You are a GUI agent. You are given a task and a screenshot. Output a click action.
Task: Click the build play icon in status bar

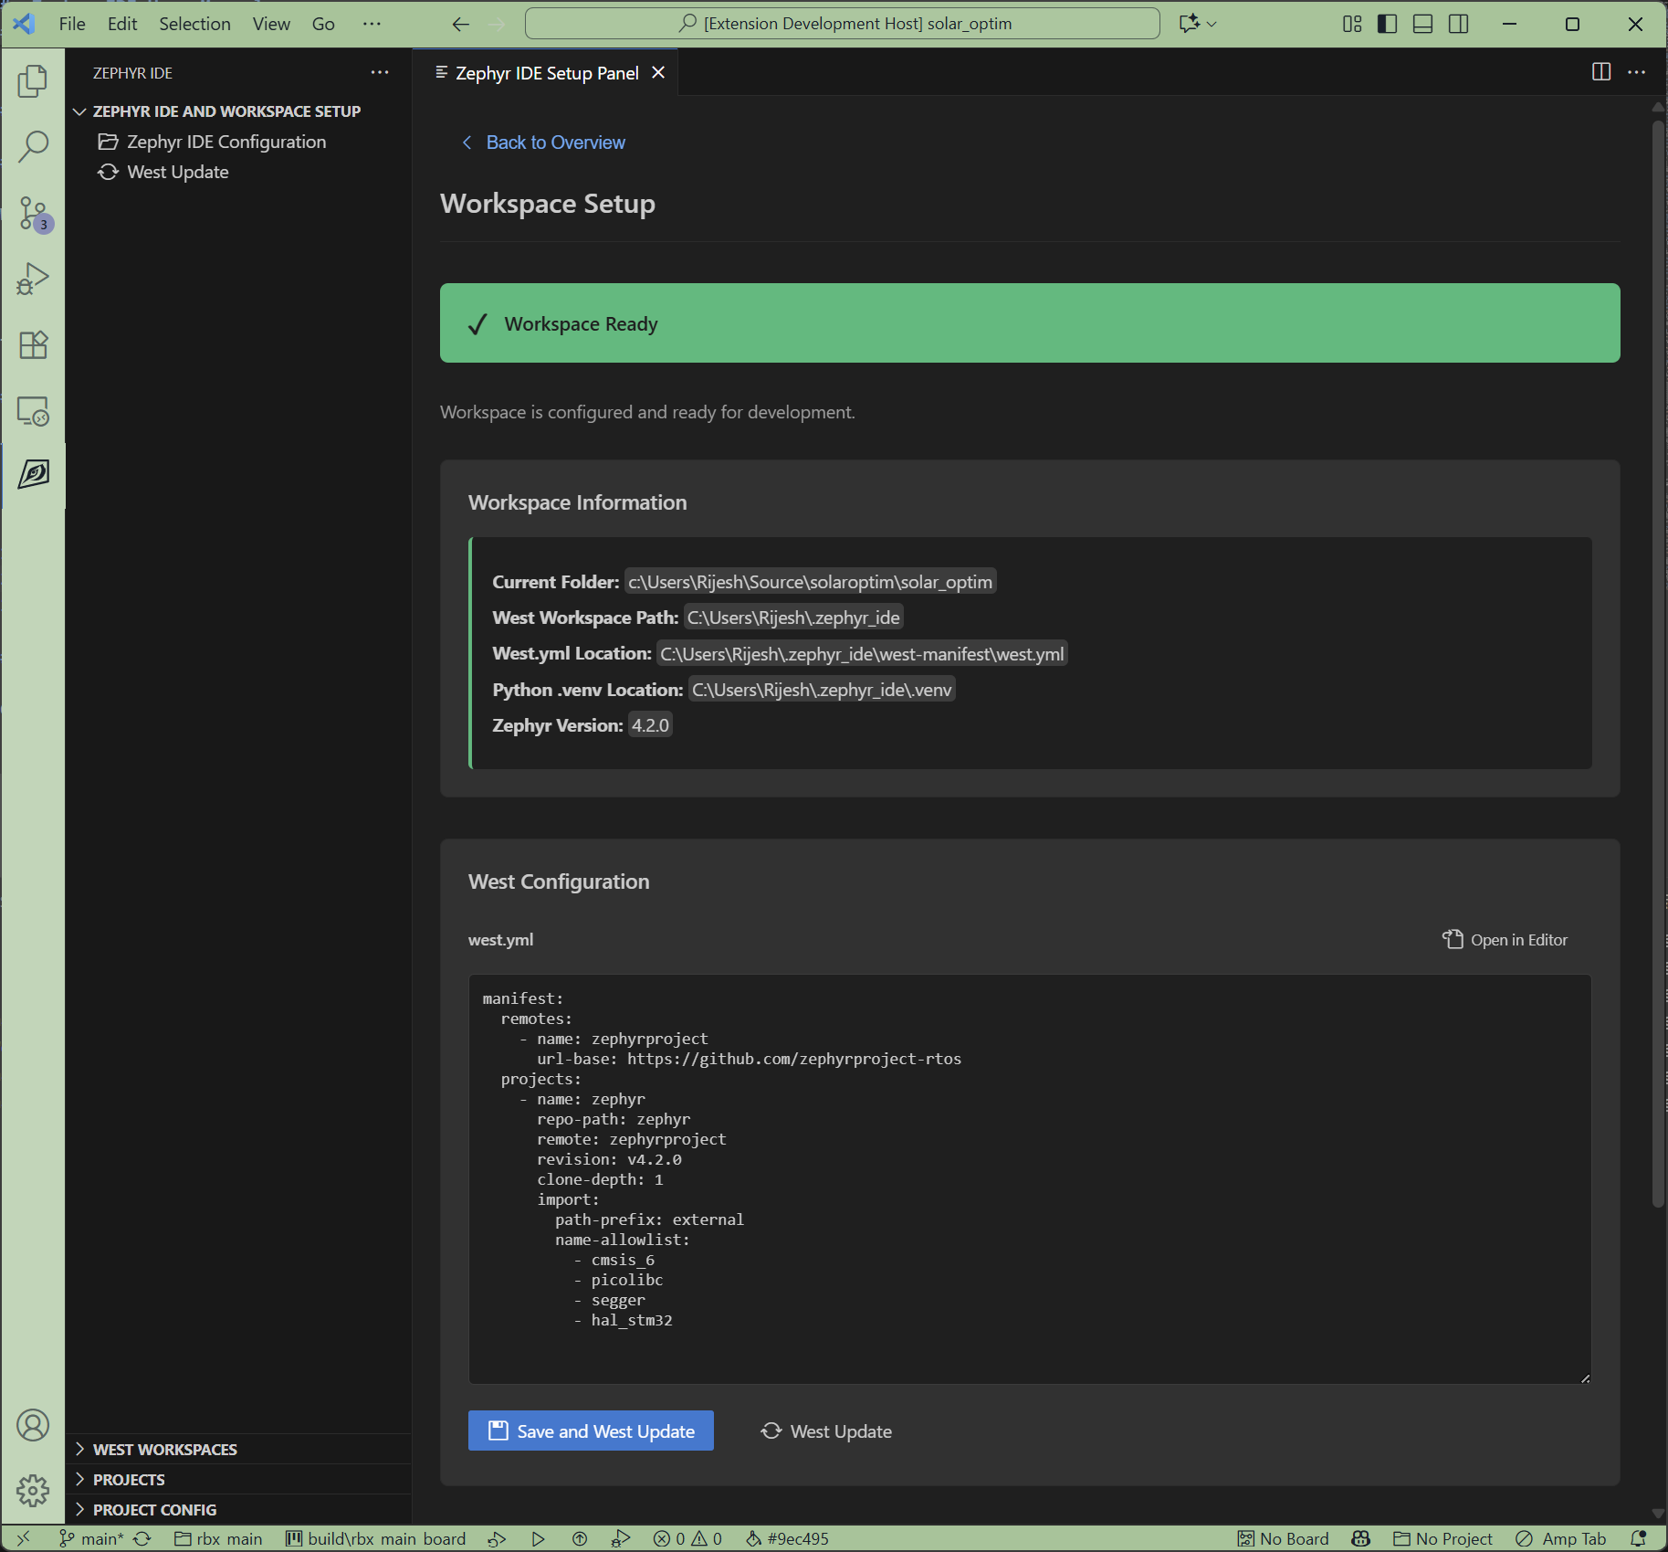tap(538, 1538)
